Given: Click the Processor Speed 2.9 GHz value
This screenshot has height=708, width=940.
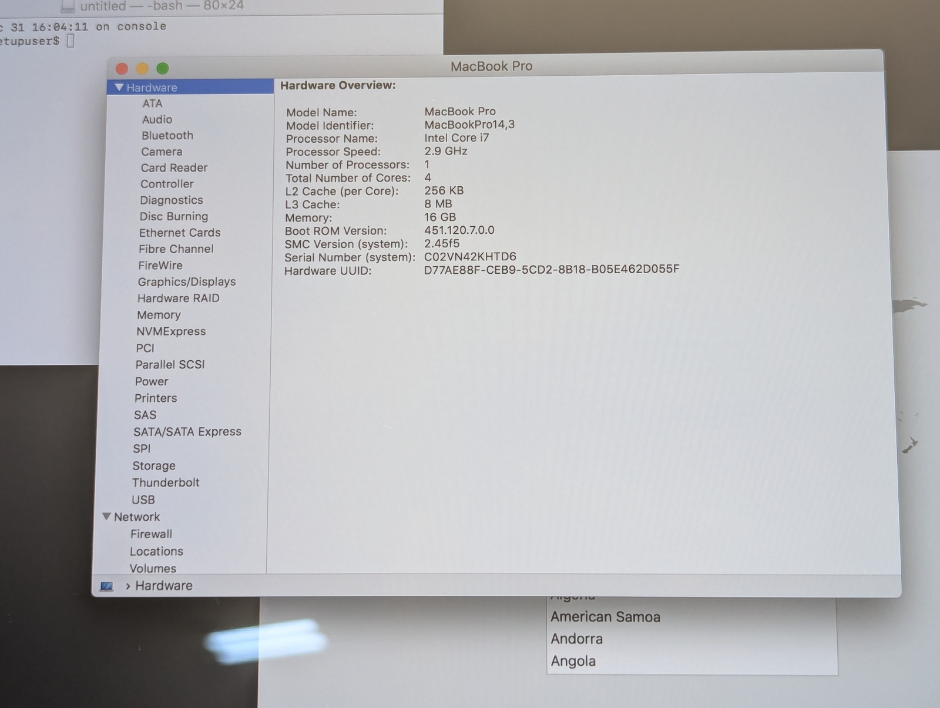Looking at the screenshot, I should pyautogui.click(x=446, y=151).
